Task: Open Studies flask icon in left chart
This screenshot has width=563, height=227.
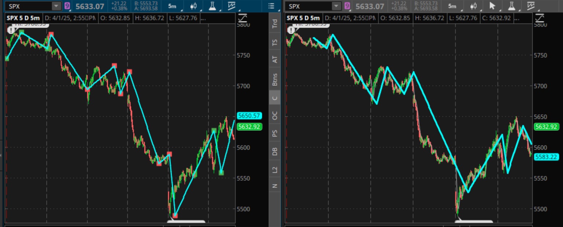Action: [x=212, y=6]
